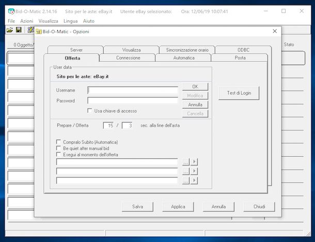Click the Stato column header in main window

(x=289, y=44)
